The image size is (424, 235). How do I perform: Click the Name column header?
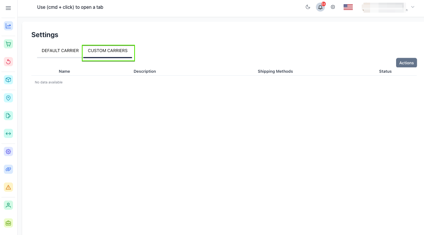[x=64, y=71]
